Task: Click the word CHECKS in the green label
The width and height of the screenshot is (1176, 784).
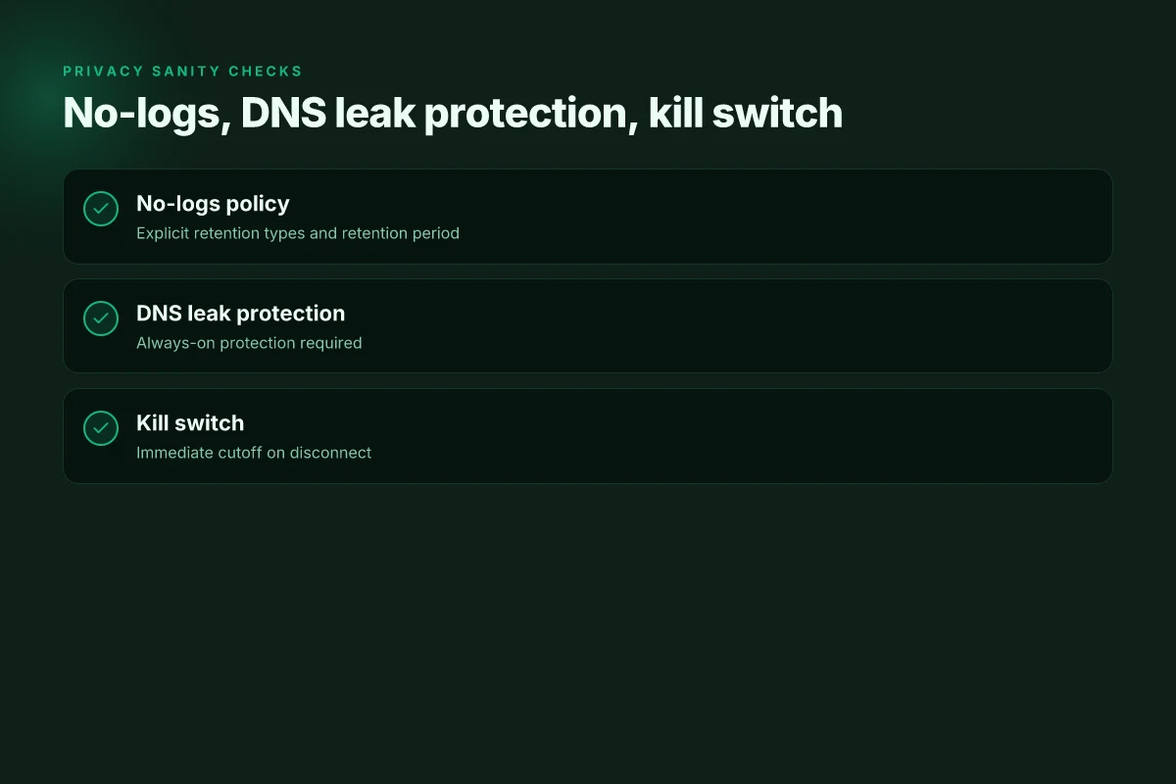Action: tap(266, 72)
